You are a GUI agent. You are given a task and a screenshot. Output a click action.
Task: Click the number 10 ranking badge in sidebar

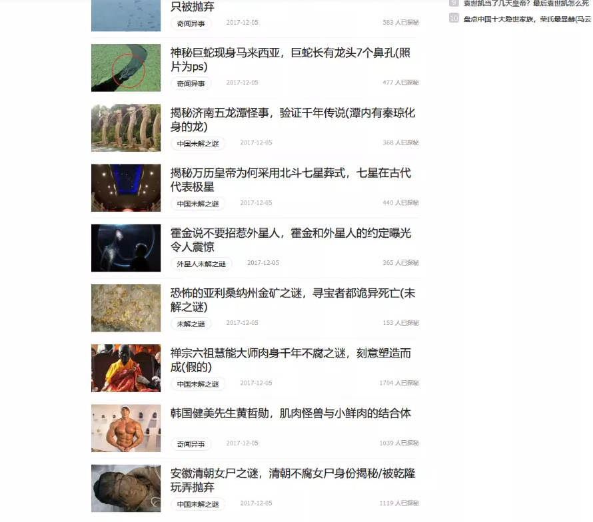tap(454, 18)
